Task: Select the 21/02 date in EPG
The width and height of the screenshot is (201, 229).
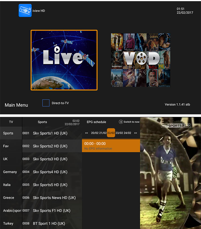Action: click(103, 133)
